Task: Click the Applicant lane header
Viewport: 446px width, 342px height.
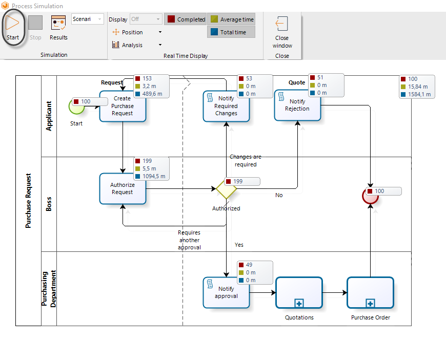Action: pos(49,116)
